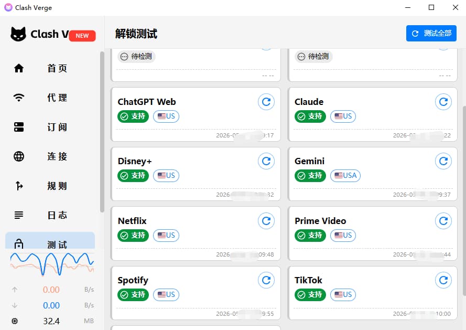
Task: Click the Disney+ US region tag
Action: (166, 175)
